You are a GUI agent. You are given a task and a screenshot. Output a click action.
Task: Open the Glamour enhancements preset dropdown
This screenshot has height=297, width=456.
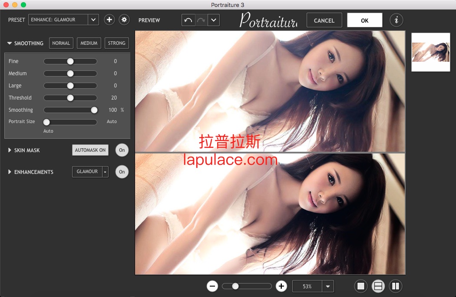pos(105,172)
